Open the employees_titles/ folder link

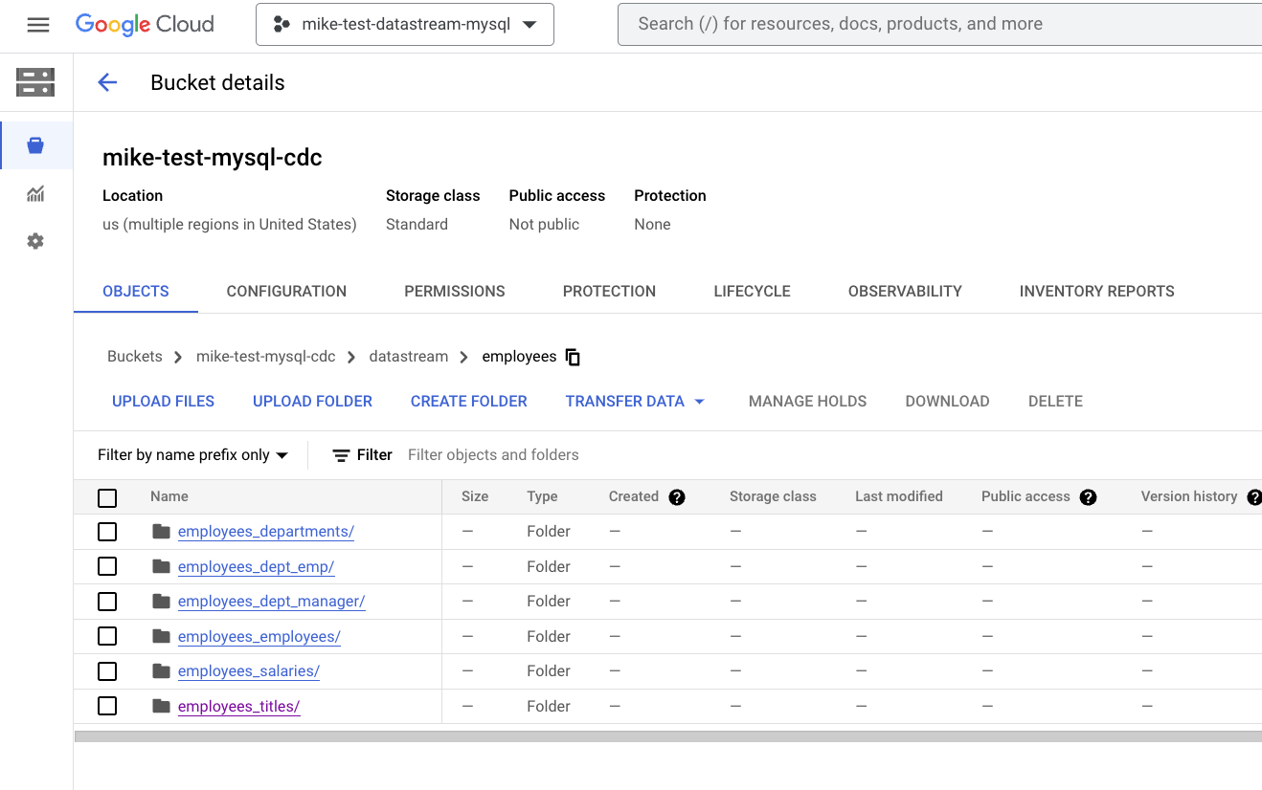pos(239,707)
